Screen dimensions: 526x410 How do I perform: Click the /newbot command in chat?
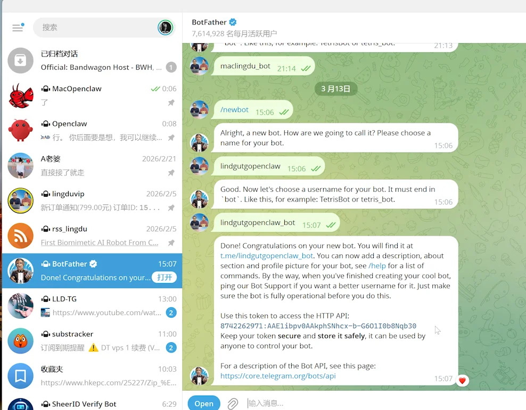tap(234, 109)
